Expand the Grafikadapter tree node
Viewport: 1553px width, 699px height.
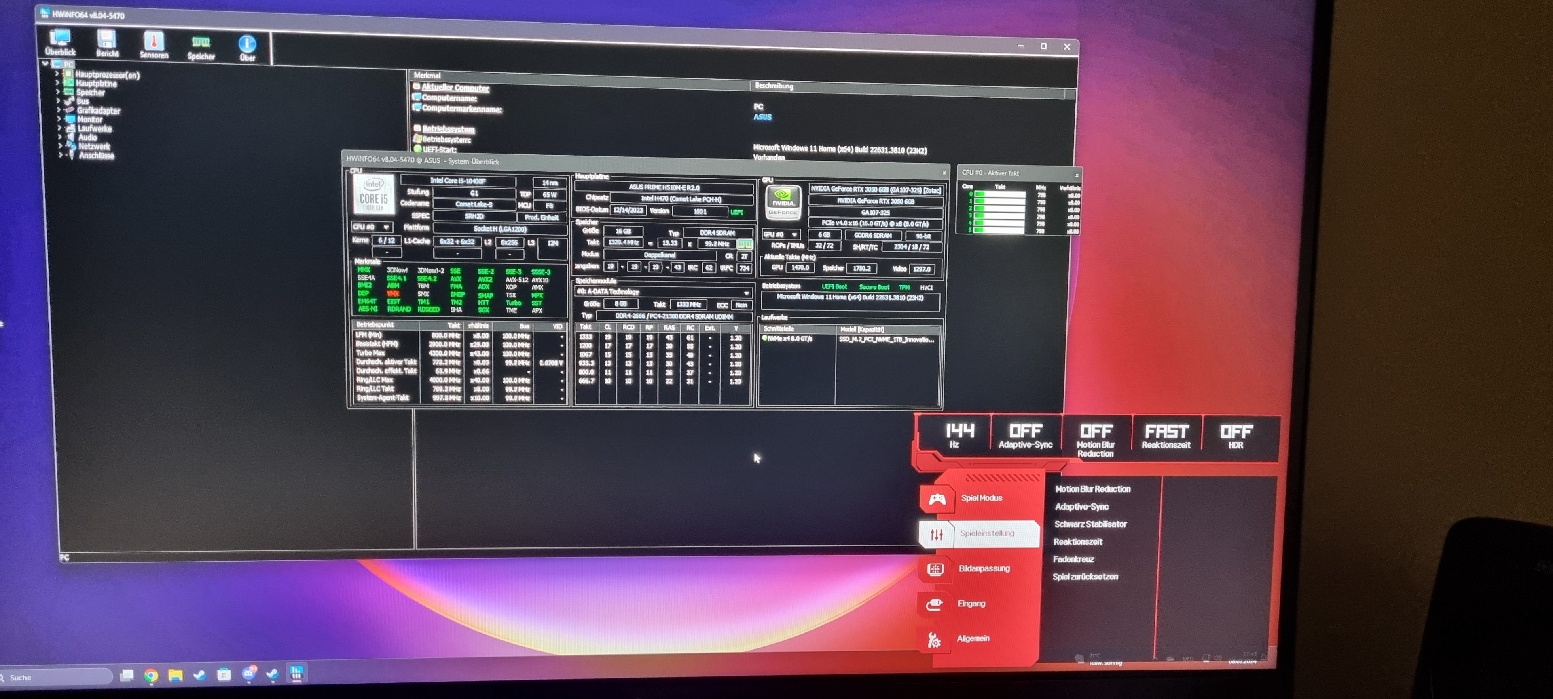[59, 110]
